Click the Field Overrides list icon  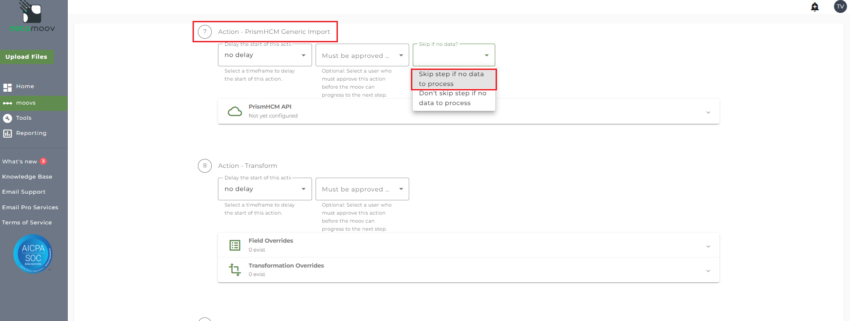click(x=235, y=245)
